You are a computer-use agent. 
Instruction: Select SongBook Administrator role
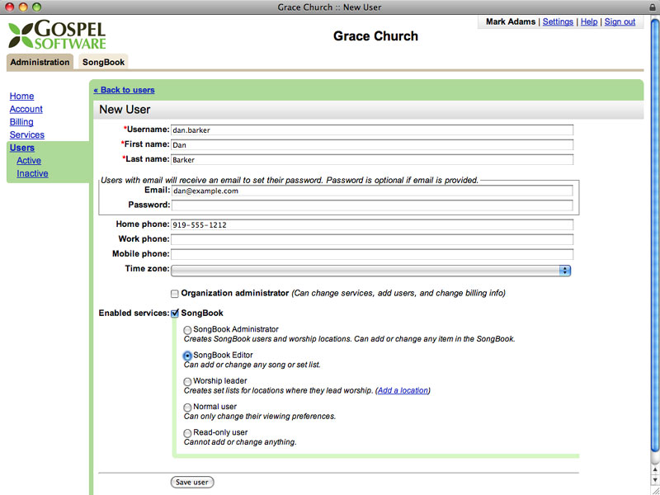[x=187, y=331]
